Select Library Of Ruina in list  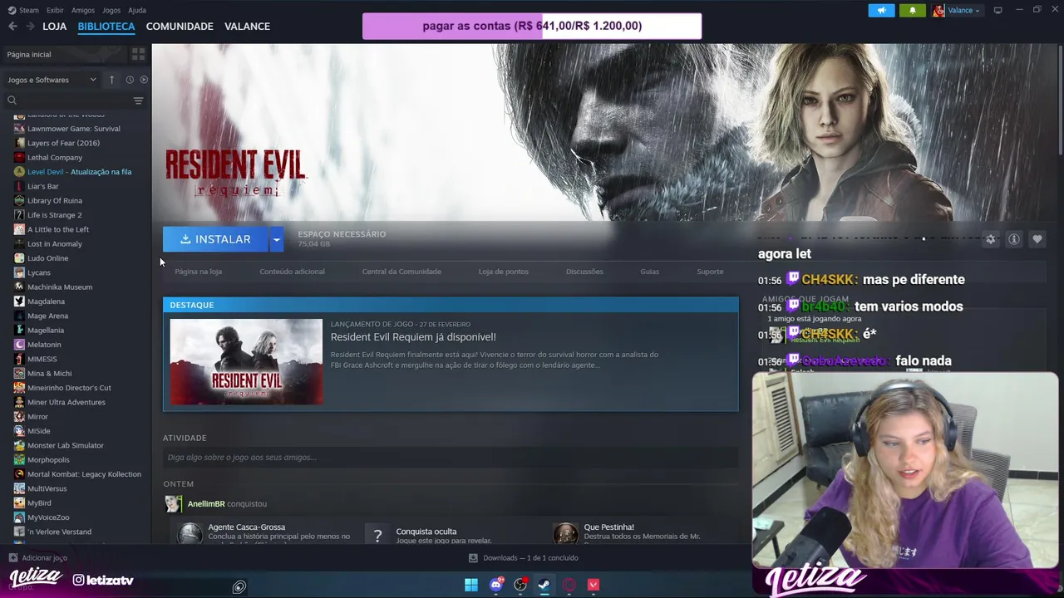coord(55,200)
